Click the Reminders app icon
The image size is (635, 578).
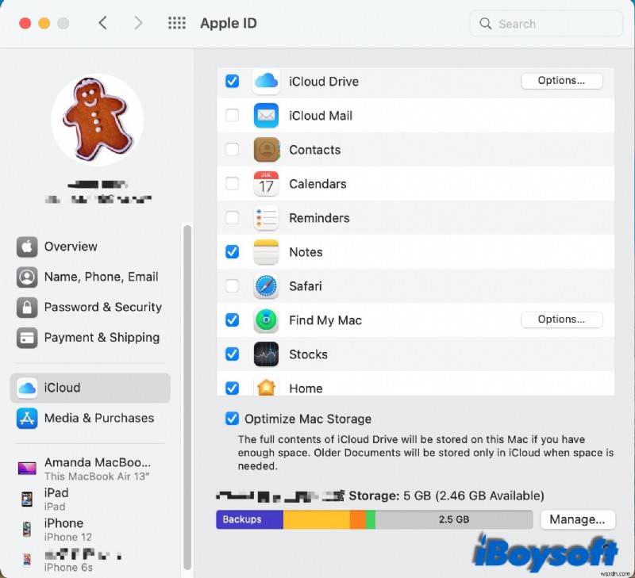click(266, 218)
